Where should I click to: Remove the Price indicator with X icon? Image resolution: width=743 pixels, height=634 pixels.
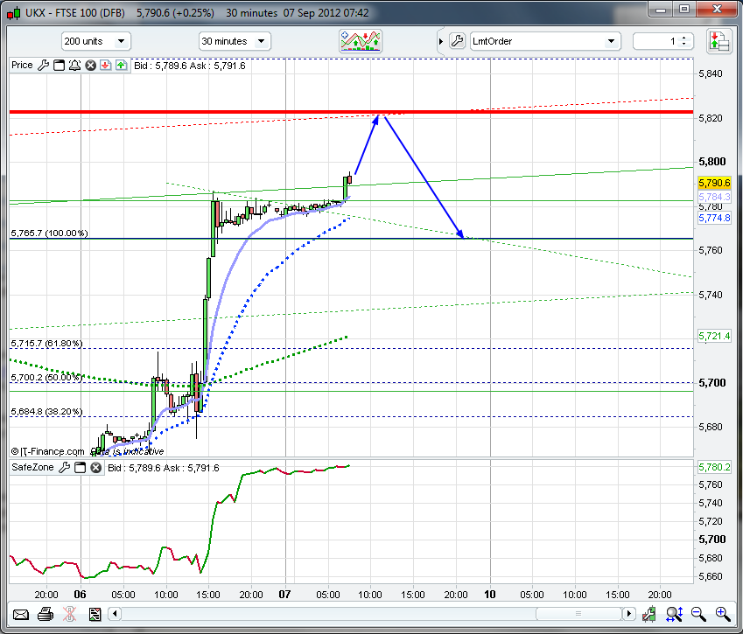click(x=89, y=66)
